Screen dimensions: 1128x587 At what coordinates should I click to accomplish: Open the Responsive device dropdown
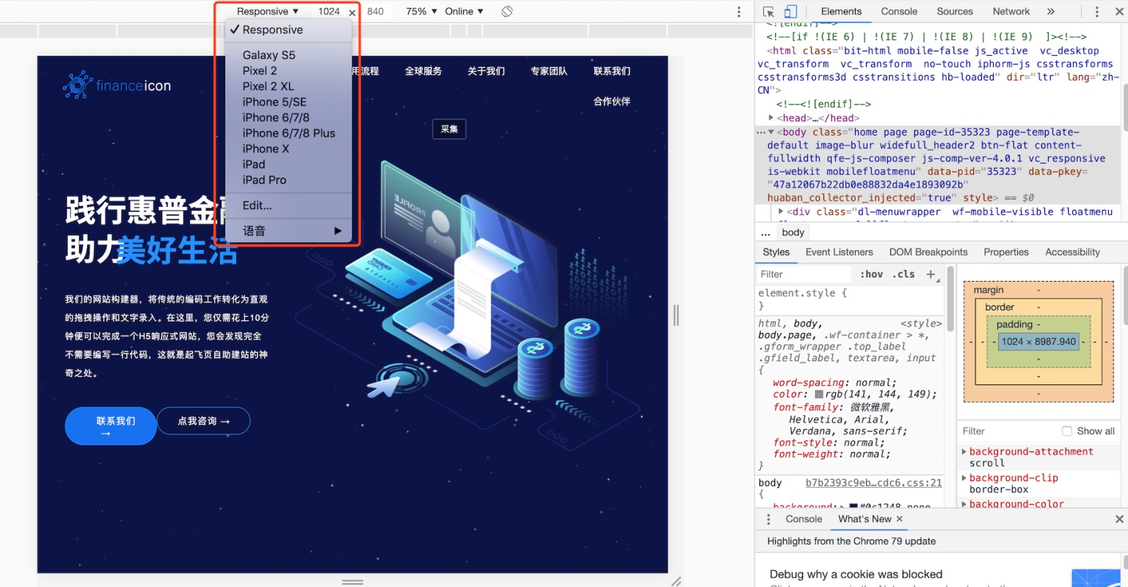click(267, 11)
